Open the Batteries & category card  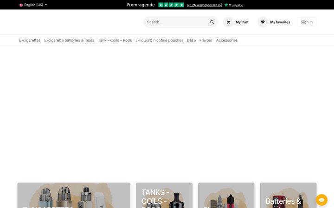tap(288, 195)
